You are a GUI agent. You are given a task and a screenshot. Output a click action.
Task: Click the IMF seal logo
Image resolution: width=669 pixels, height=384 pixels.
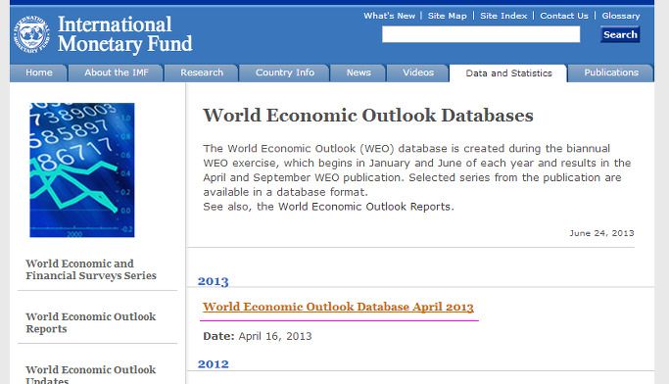tap(31, 34)
